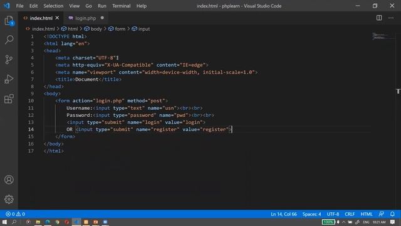Click the closing </html> tag on line 17
This screenshot has width=401, height=226.
pos(54,151)
